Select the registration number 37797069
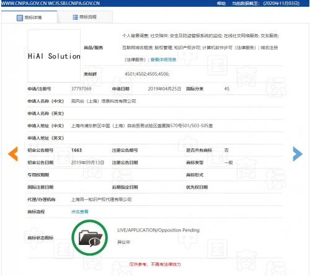Image resolution: width=310 pixels, height=276 pixels. pos(81,89)
